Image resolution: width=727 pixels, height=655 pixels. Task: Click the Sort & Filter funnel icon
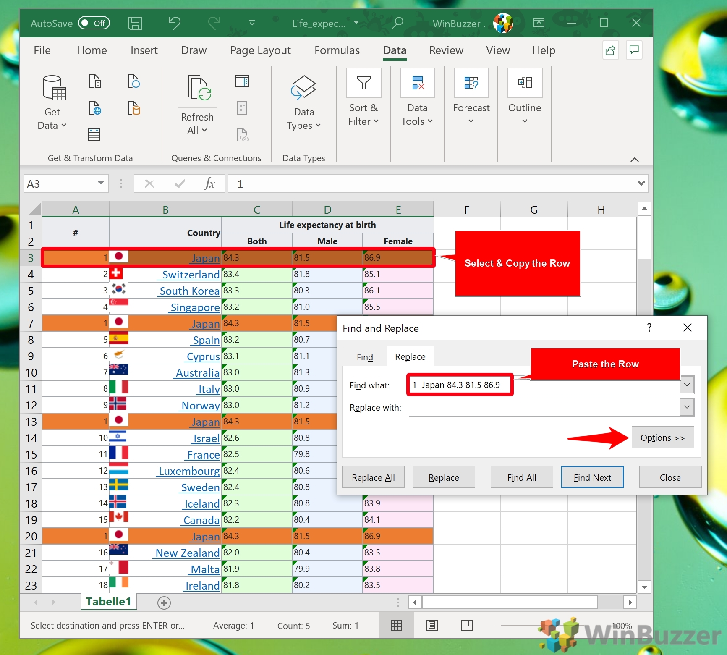tap(363, 83)
